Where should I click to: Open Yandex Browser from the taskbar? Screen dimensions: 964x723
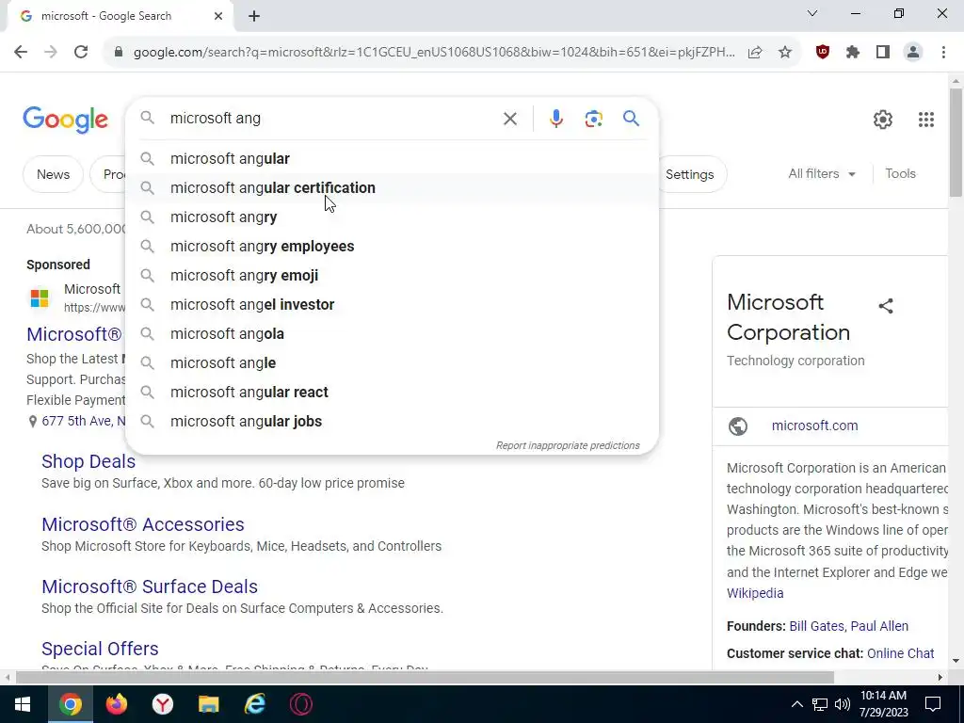click(x=162, y=704)
